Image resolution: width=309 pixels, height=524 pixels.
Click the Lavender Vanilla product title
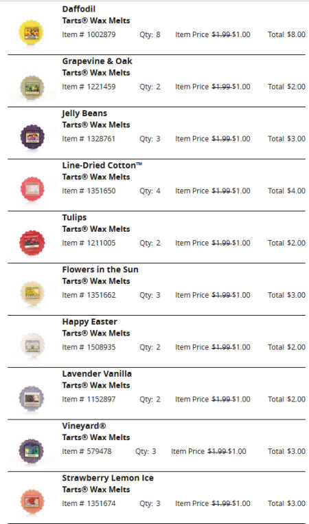pos(97,374)
